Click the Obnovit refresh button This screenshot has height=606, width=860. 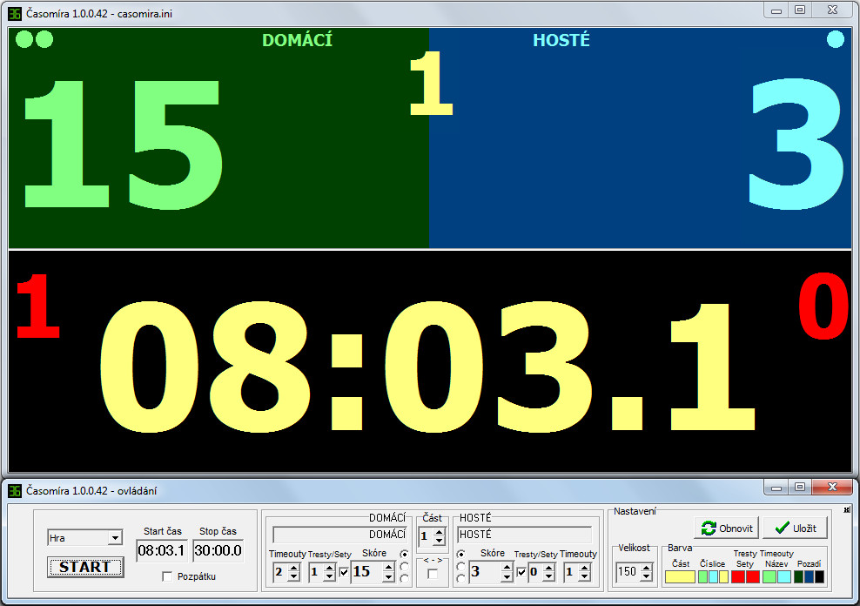[726, 529]
